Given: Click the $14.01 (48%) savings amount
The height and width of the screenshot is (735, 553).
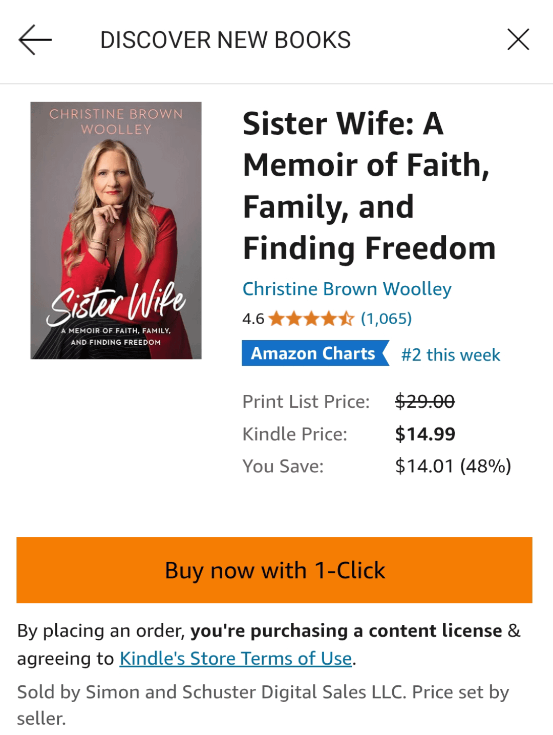Looking at the screenshot, I should tap(453, 466).
